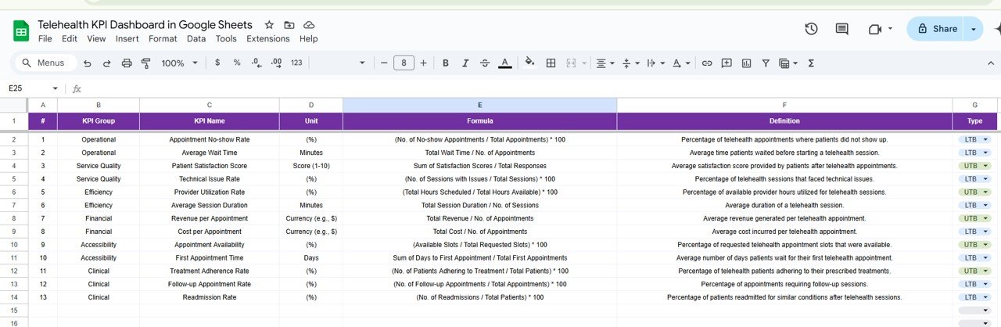Click the insert link icon
The width and height of the screenshot is (1001, 327).
coord(707,63)
